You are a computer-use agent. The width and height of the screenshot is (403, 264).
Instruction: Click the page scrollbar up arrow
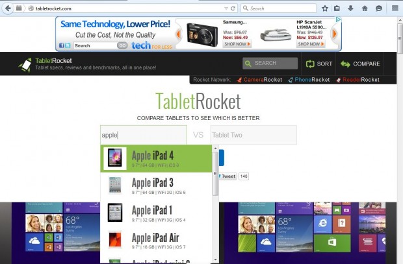(x=400, y=20)
